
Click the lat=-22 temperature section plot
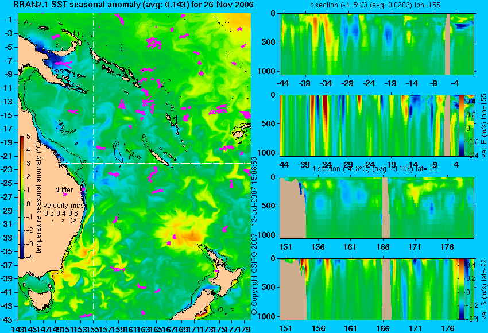click(x=377, y=208)
